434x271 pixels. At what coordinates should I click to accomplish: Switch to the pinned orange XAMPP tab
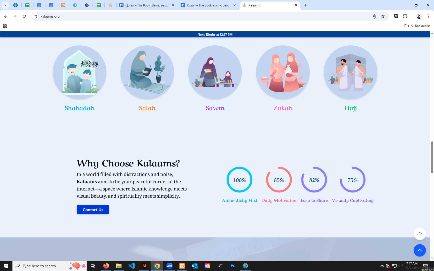63,5
